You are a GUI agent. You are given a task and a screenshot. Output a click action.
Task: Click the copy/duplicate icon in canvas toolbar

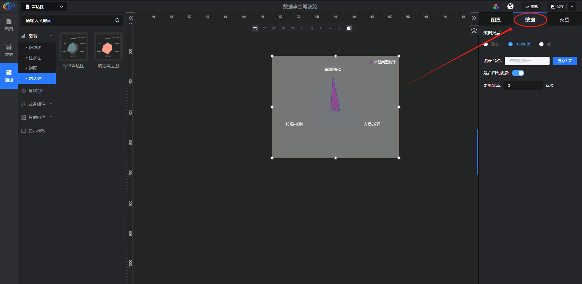pos(349,28)
